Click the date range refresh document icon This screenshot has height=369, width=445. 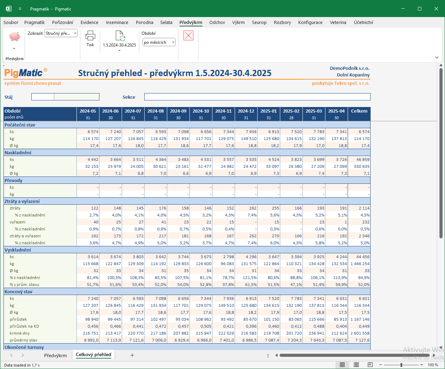point(120,36)
